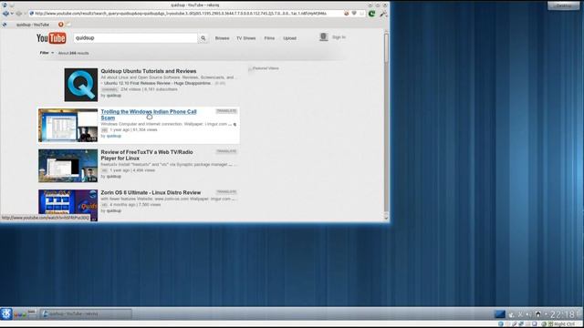
Task: Click the Desktop button at top right
Action: [563, 5]
